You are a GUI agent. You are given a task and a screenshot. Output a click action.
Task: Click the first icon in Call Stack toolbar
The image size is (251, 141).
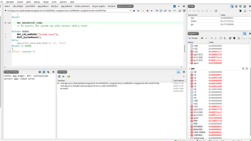(59, 77)
